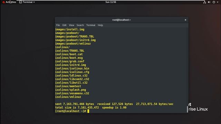Viewport: 221px width, 124px height.
Task: Expand the system menu arrow
Action: point(218,2)
